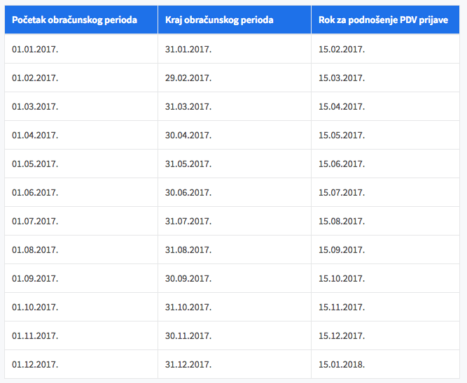Screen dimensions: 467x383
Task: Select the deadline cell 15.01.2018.
Action: [385, 364]
